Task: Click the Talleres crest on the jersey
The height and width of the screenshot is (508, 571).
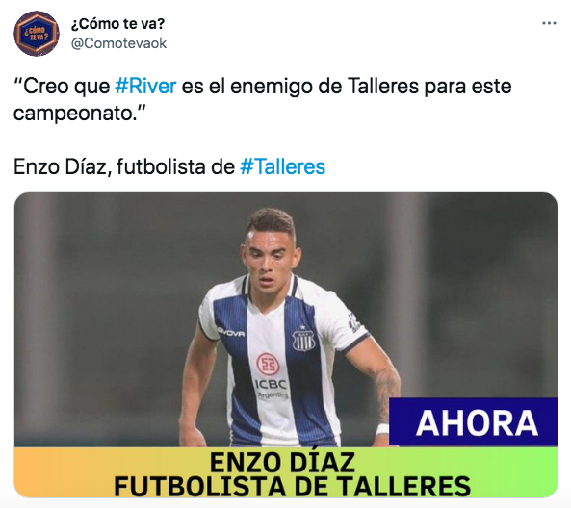Action: pyautogui.click(x=303, y=340)
